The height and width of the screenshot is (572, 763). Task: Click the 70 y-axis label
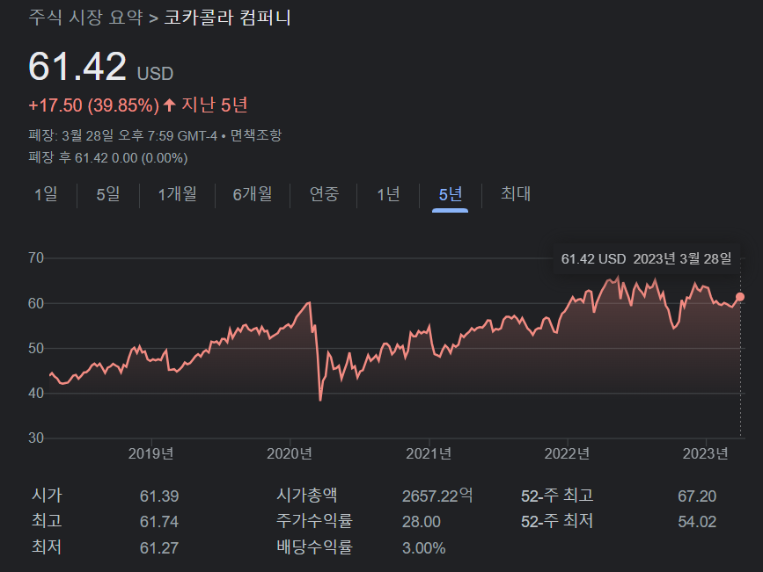[x=36, y=258]
